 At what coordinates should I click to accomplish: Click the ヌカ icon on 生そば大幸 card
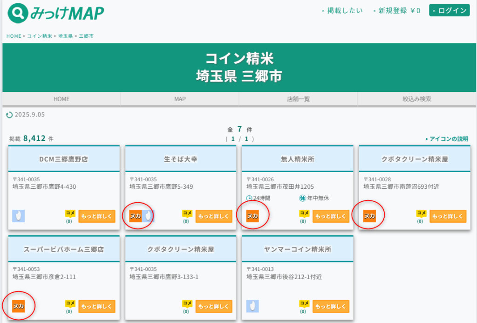pyautogui.click(x=136, y=216)
